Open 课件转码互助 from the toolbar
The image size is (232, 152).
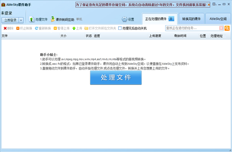(63, 19)
